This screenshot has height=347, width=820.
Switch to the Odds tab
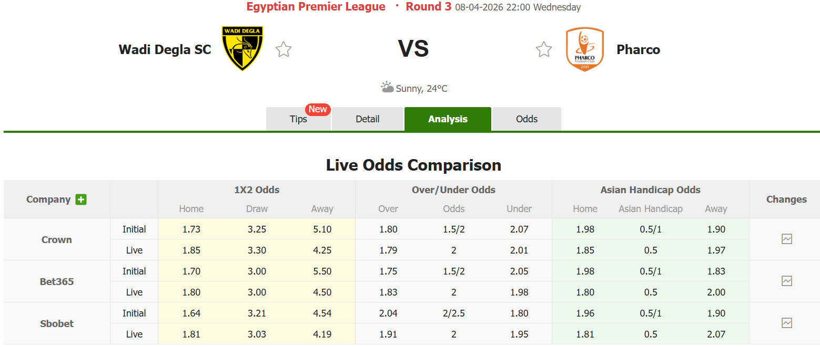526,119
